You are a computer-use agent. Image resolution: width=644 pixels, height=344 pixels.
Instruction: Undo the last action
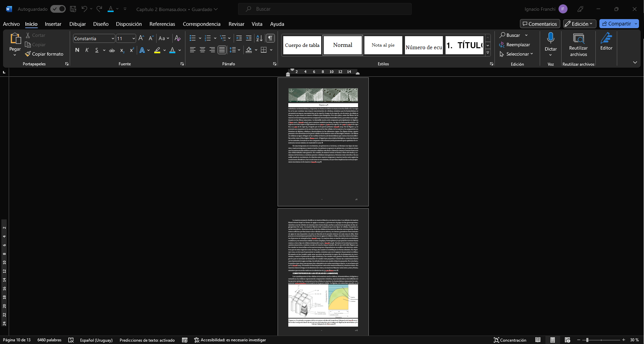(x=84, y=9)
